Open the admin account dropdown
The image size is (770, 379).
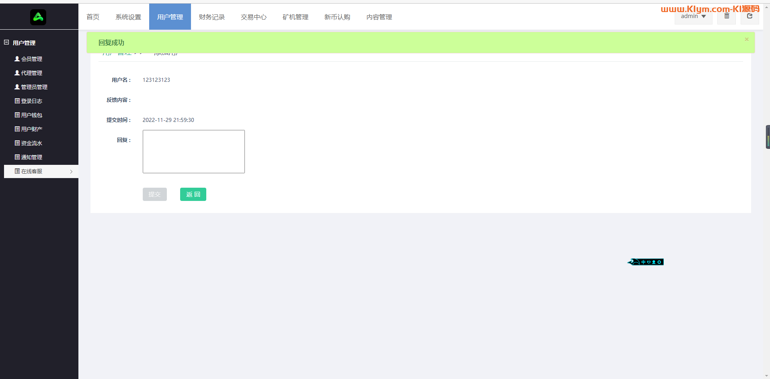[x=693, y=16]
